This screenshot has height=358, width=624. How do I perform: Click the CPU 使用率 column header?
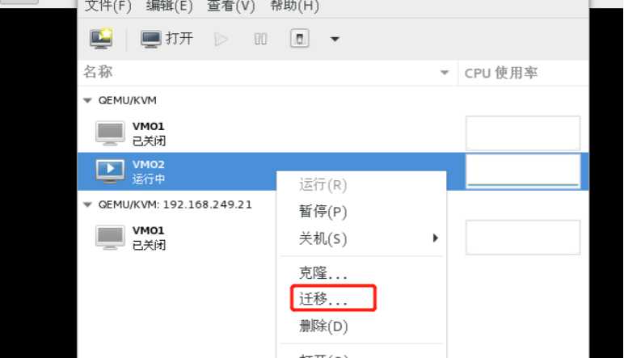coord(524,73)
